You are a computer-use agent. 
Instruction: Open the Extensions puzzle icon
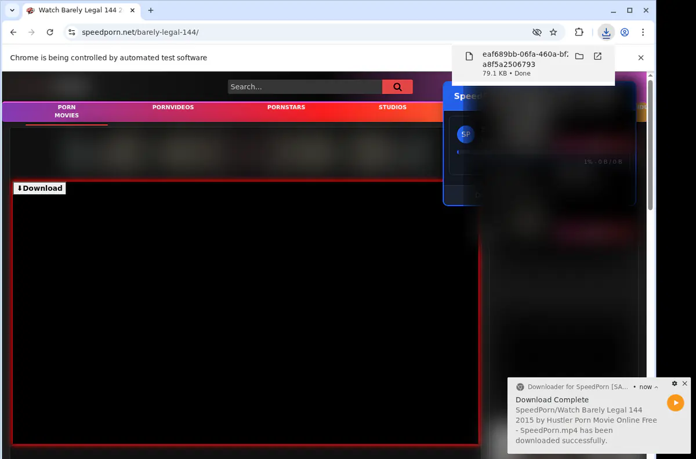(579, 32)
